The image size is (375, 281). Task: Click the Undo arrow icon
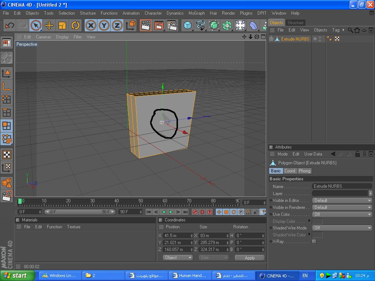[x=10, y=25]
